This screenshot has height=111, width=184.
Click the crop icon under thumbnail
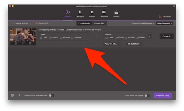[23, 43]
